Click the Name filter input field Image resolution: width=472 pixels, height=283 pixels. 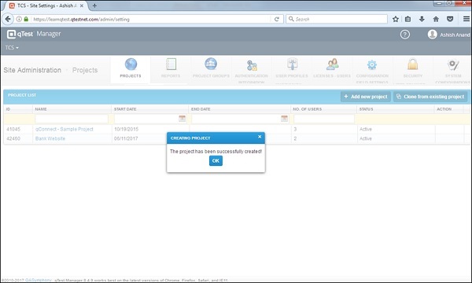pyautogui.click(x=72, y=119)
